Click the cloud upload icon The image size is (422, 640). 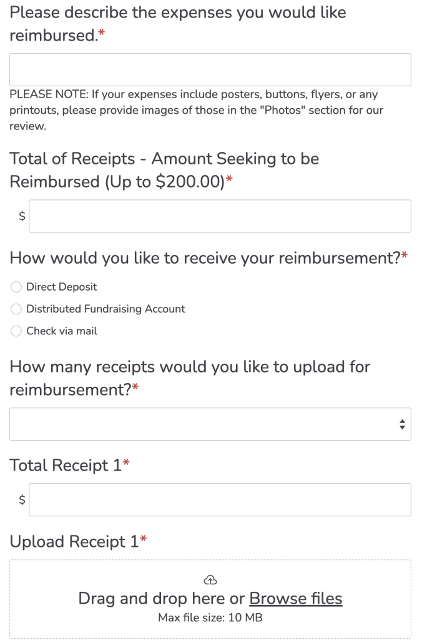click(210, 579)
